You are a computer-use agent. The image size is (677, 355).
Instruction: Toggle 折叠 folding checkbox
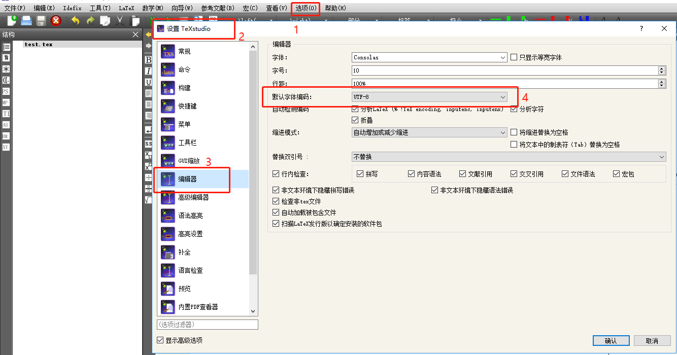[x=355, y=120]
